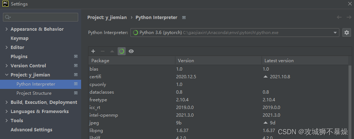
Task: Click project-level icon beside Project Structure
Action: click(x=76, y=93)
